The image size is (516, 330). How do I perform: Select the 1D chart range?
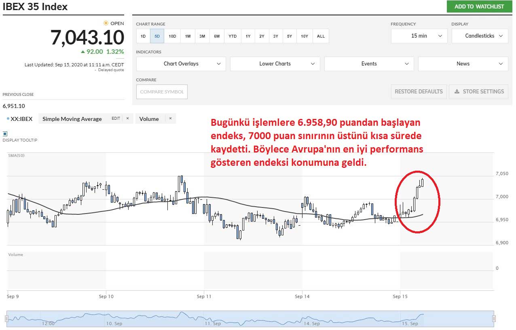click(x=143, y=36)
